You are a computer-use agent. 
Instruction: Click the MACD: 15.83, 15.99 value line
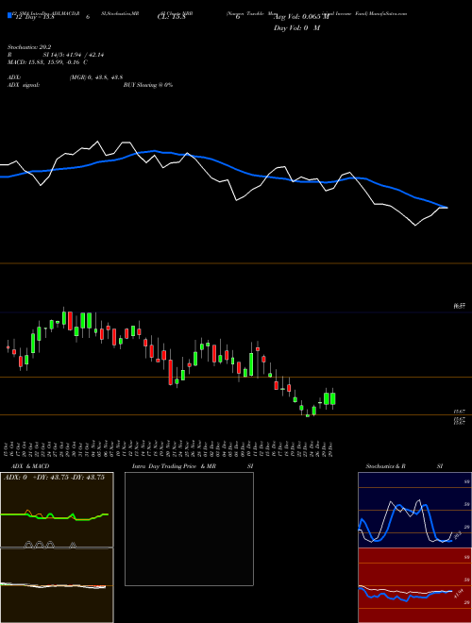pos(47,62)
